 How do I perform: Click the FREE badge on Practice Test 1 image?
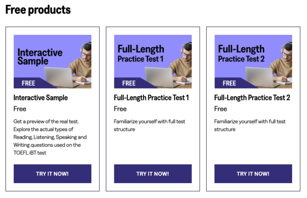point(129,83)
